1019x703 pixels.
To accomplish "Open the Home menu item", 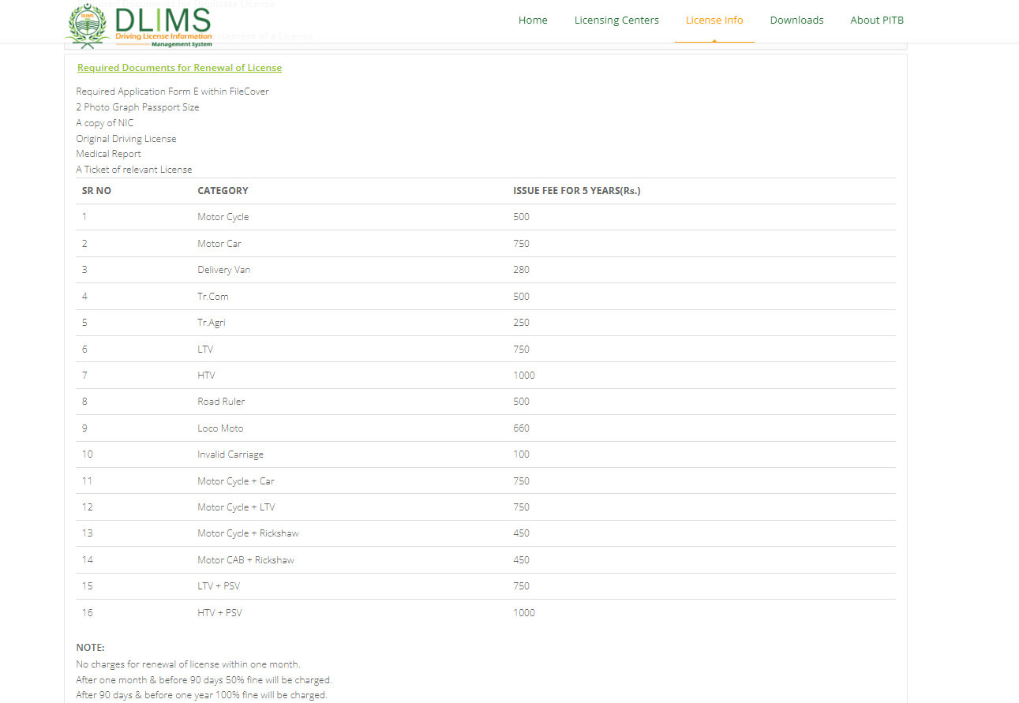I will tap(533, 21).
